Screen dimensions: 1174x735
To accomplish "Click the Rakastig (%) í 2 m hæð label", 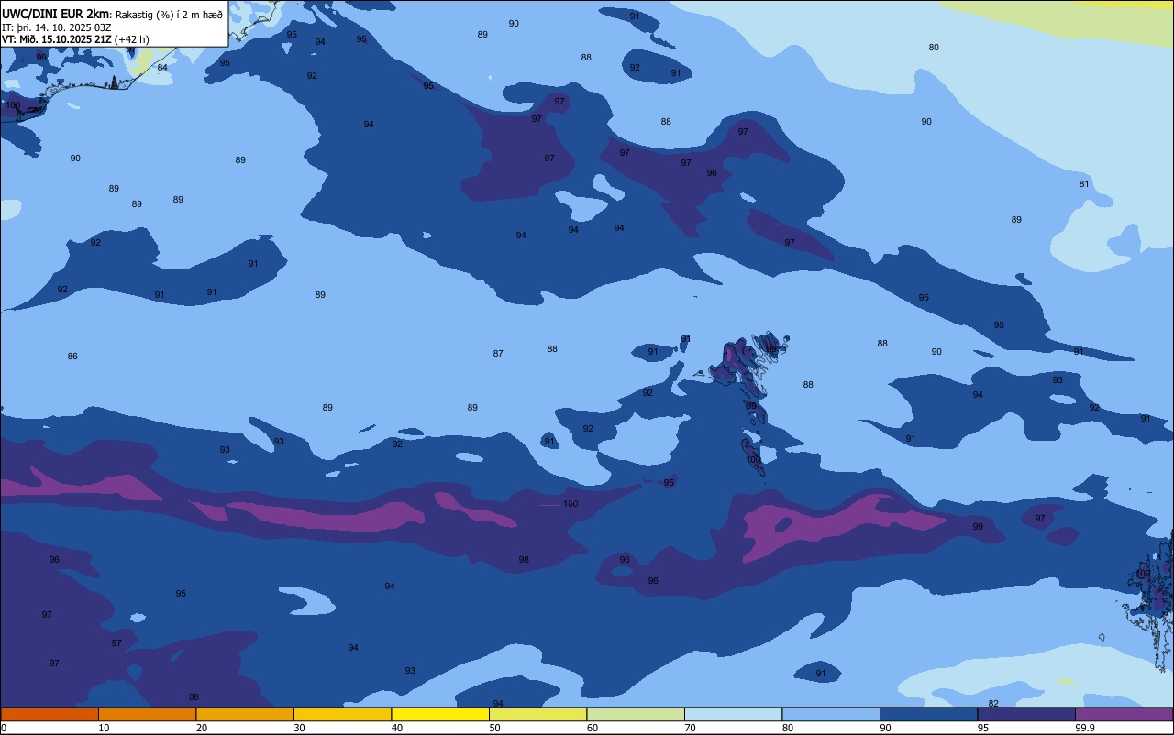I will click(169, 15).
